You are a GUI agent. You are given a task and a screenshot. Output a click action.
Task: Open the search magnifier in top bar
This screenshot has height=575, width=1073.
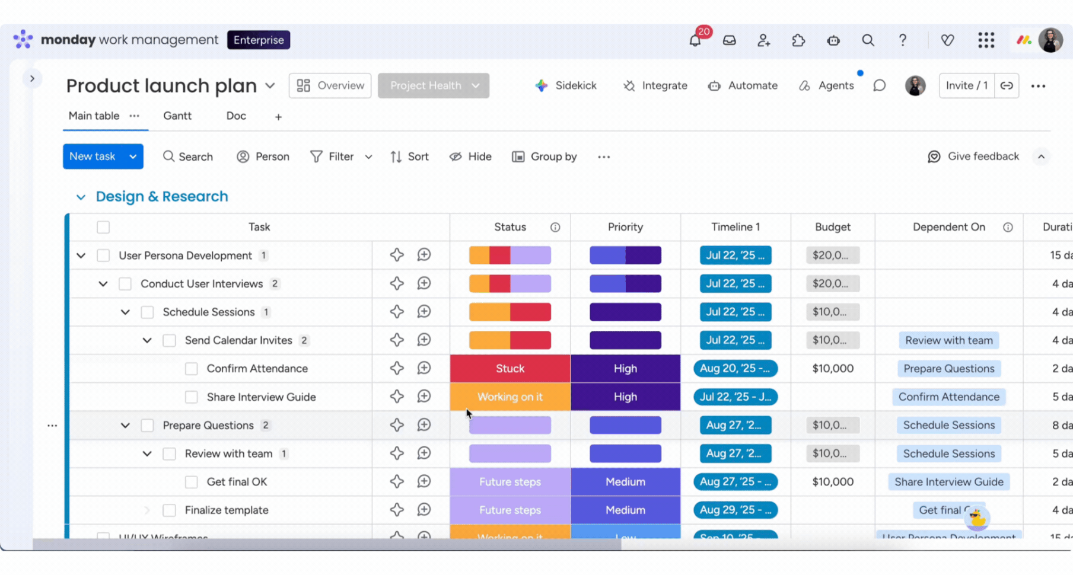[x=868, y=40]
